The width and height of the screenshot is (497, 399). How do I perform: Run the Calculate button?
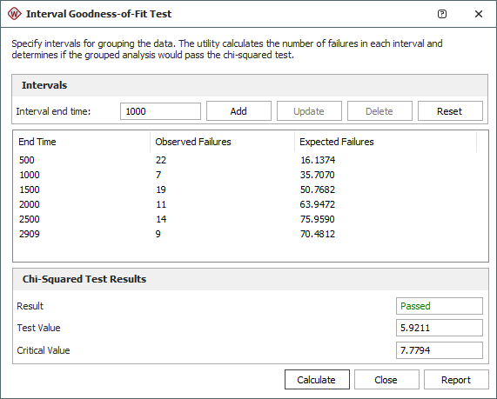pos(317,379)
